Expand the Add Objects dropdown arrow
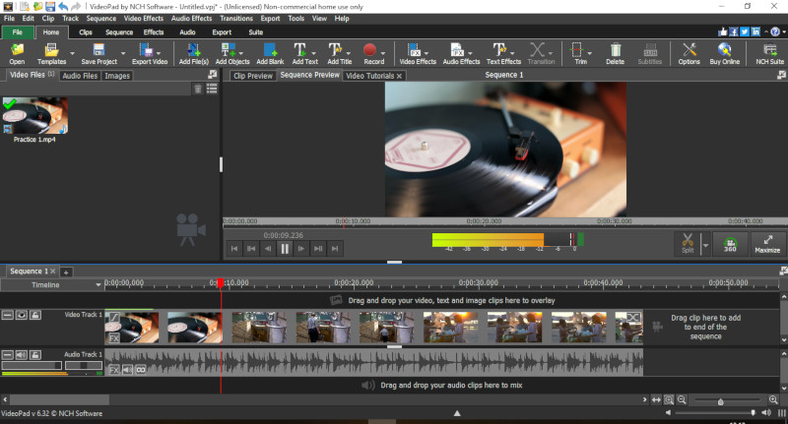 241,53
